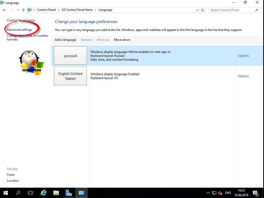Select the English (United States) language tile

(x=70, y=76)
